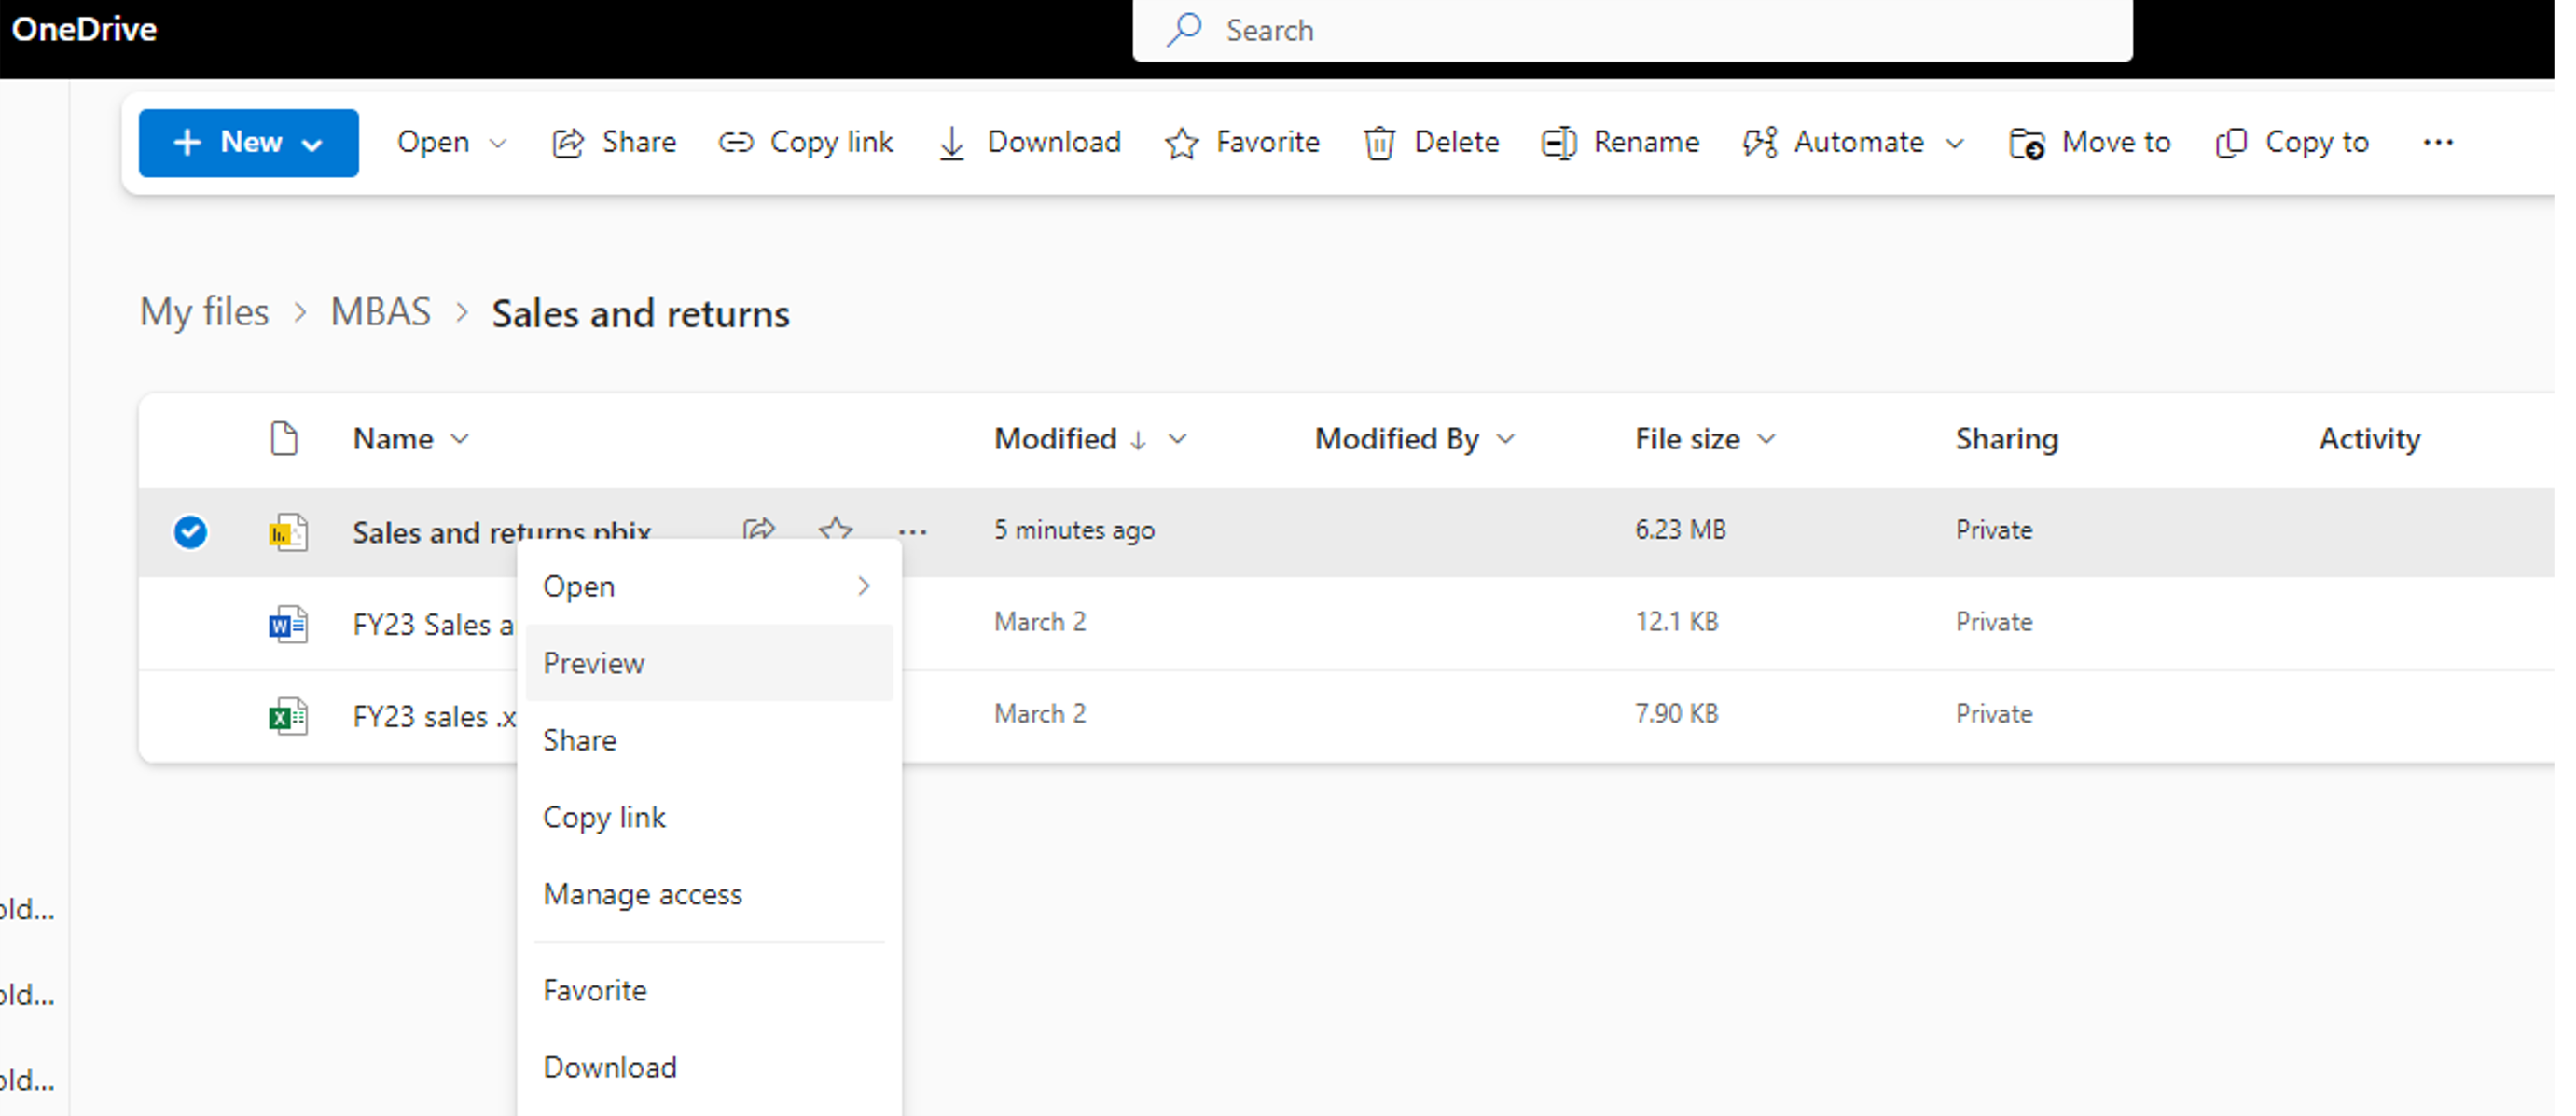Click the Search input field
Viewport: 2576px width, 1116px height.
click(x=1630, y=30)
